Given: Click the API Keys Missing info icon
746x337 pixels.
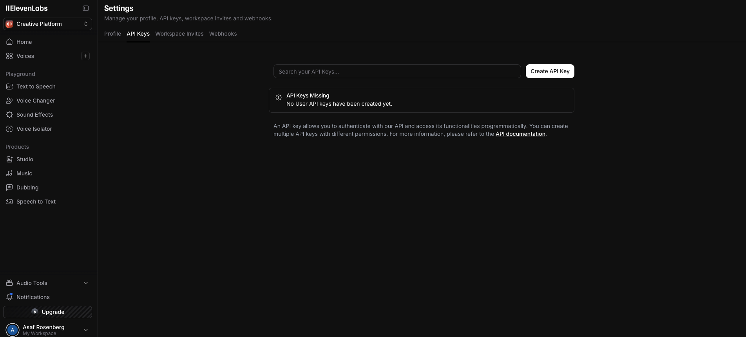Looking at the screenshot, I should point(279,97).
